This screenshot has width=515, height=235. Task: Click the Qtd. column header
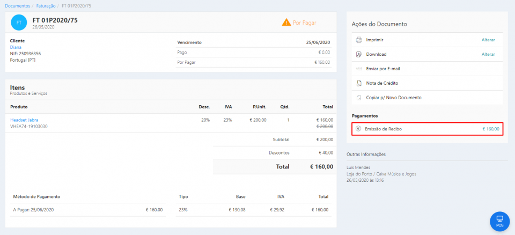click(285, 107)
